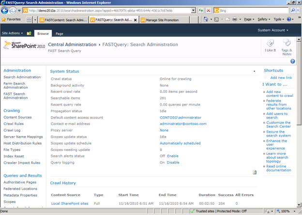Open the address bar history dropdown
The image size is (302, 215).
coord(194,11)
